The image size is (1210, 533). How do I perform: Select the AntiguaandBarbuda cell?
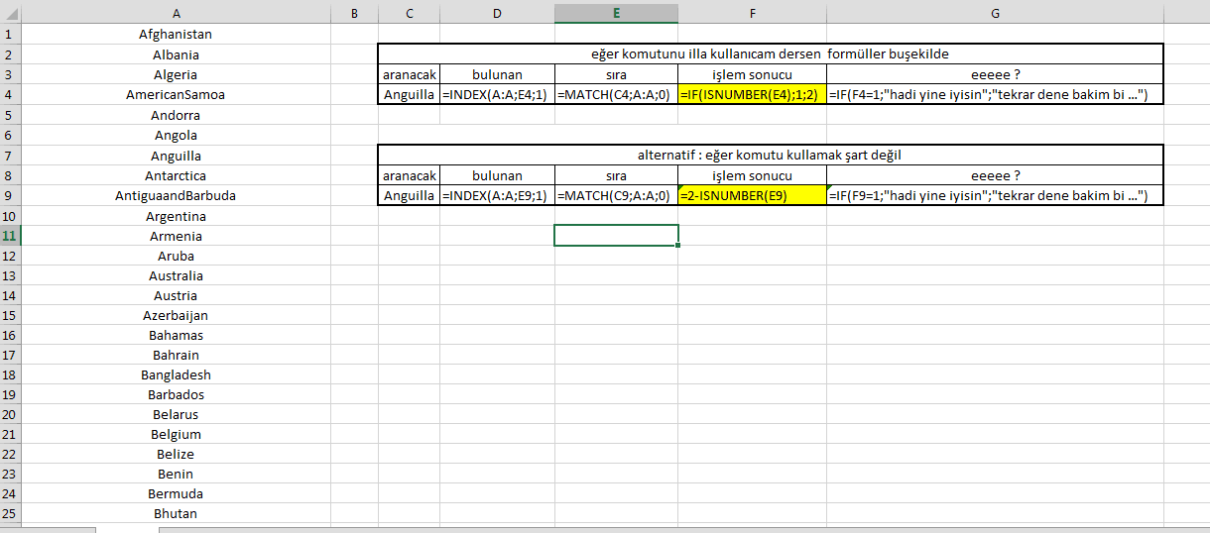point(176,195)
